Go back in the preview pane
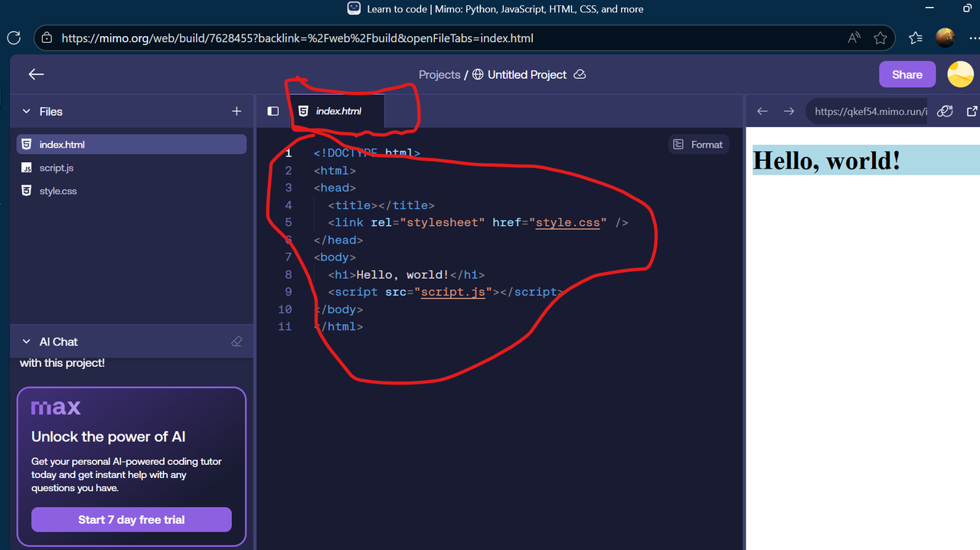The height and width of the screenshot is (550, 980). (762, 111)
